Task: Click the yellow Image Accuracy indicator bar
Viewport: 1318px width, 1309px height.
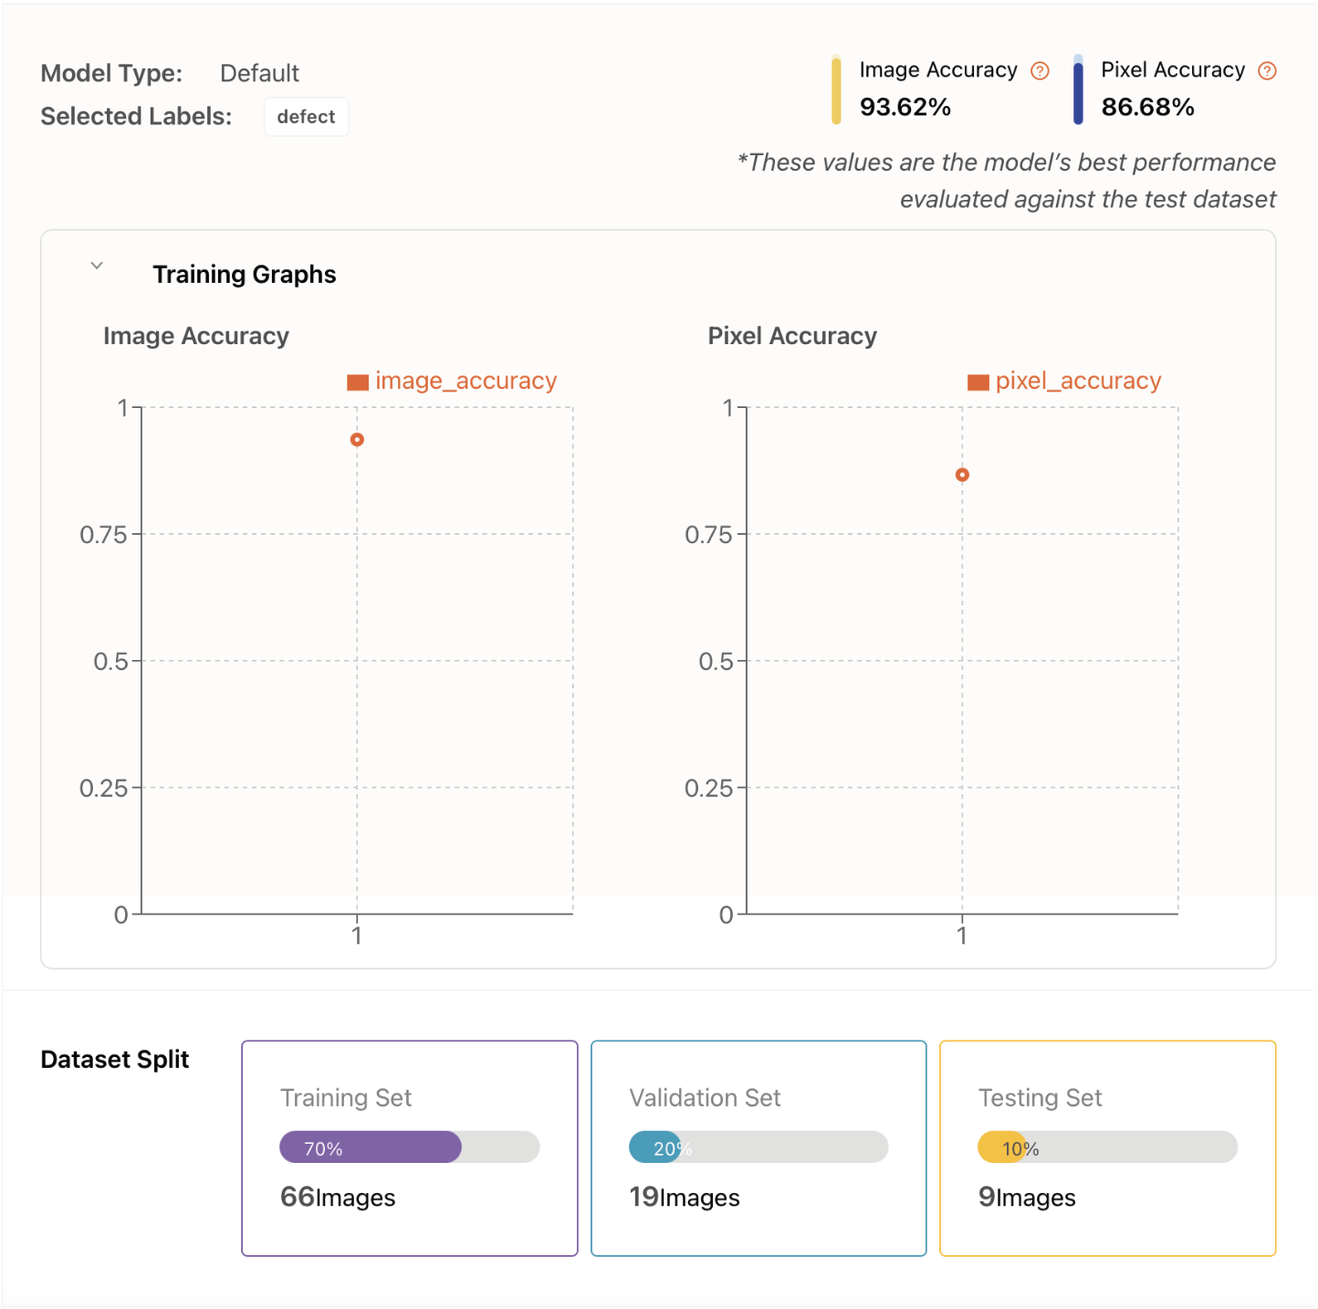Action: [x=836, y=90]
